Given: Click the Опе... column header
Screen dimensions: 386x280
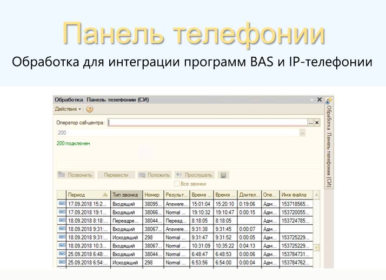Looking at the screenshot, I should click(270, 195).
